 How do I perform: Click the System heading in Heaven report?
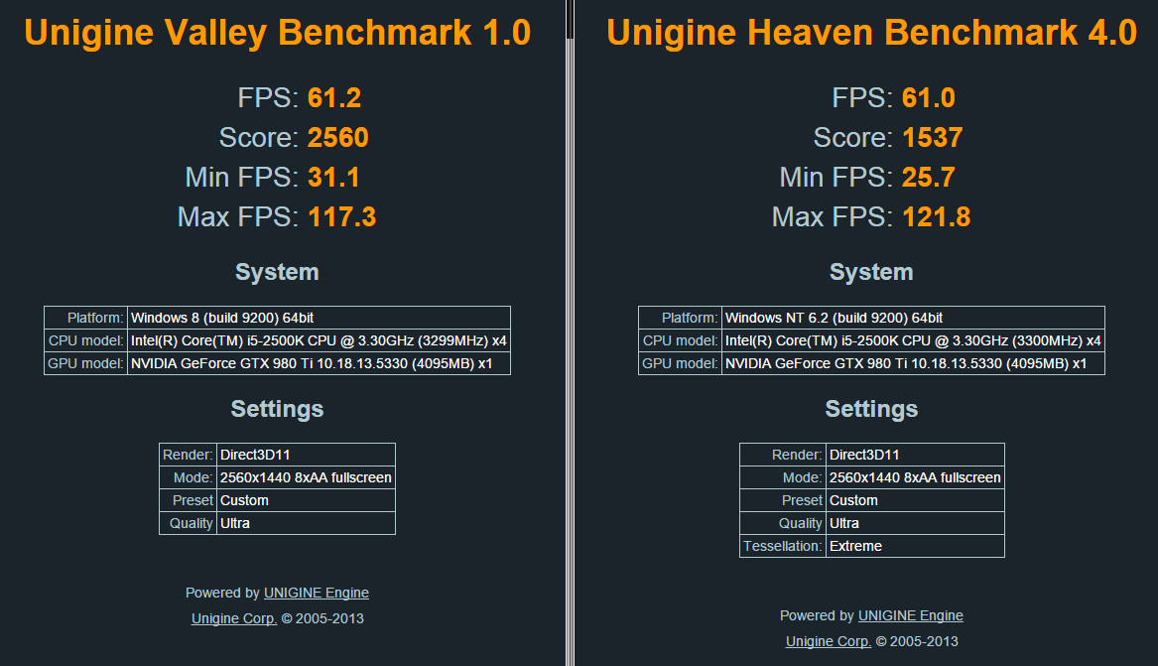click(x=871, y=272)
